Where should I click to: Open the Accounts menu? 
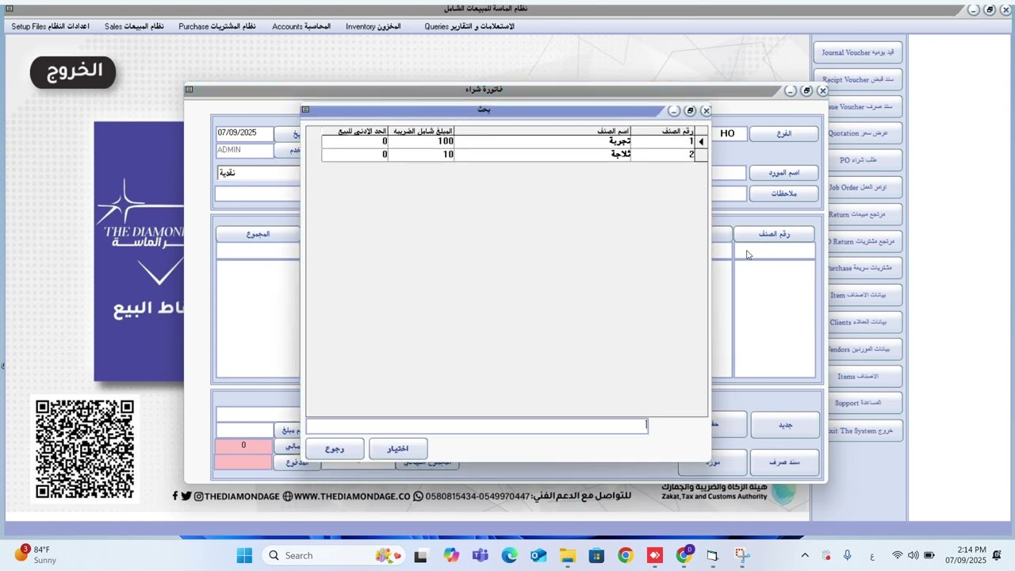tap(301, 26)
